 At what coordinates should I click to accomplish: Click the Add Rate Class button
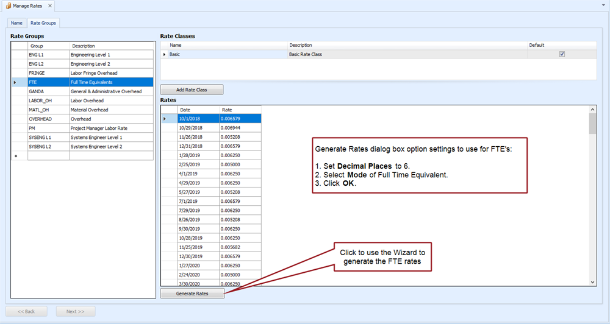tap(192, 90)
